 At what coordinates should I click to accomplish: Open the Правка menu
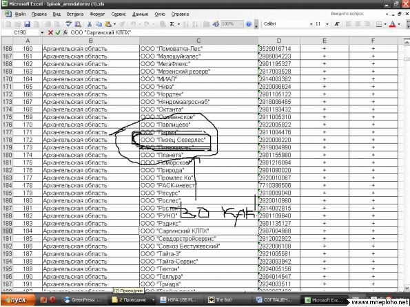(39, 14)
